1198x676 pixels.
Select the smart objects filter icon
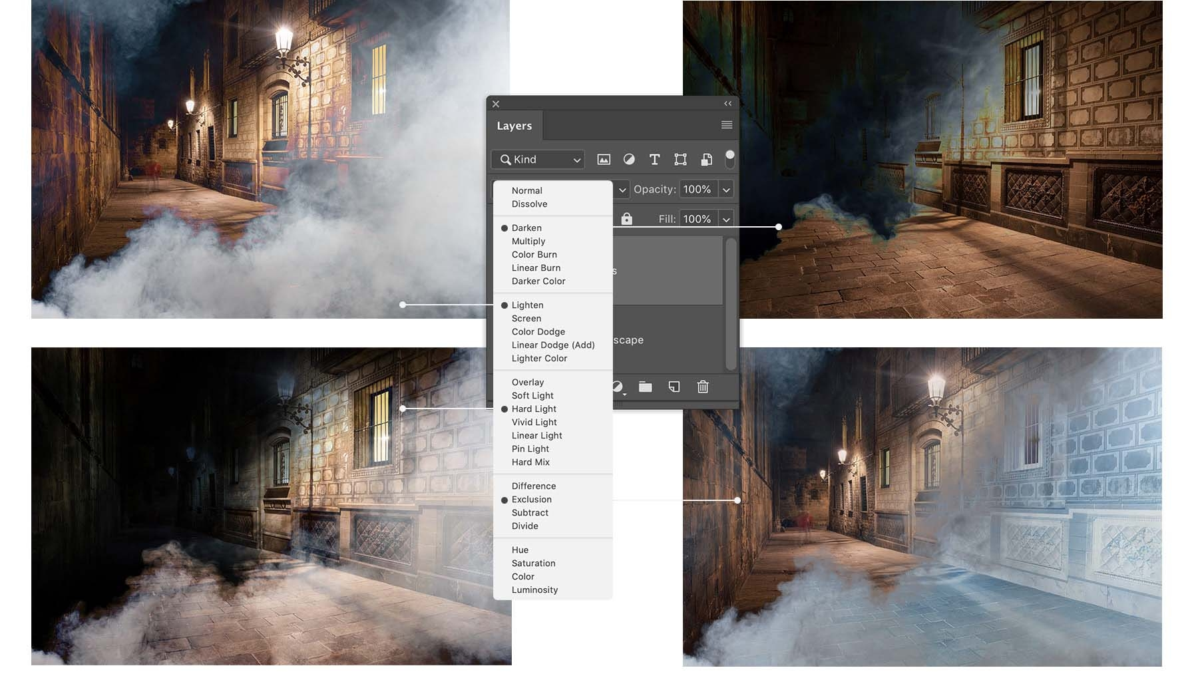[705, 160]
